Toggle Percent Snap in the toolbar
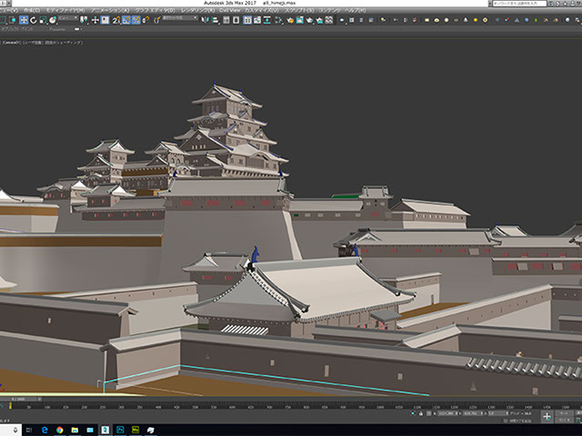This screenshot has width=582, height=436. click(135, 20)
